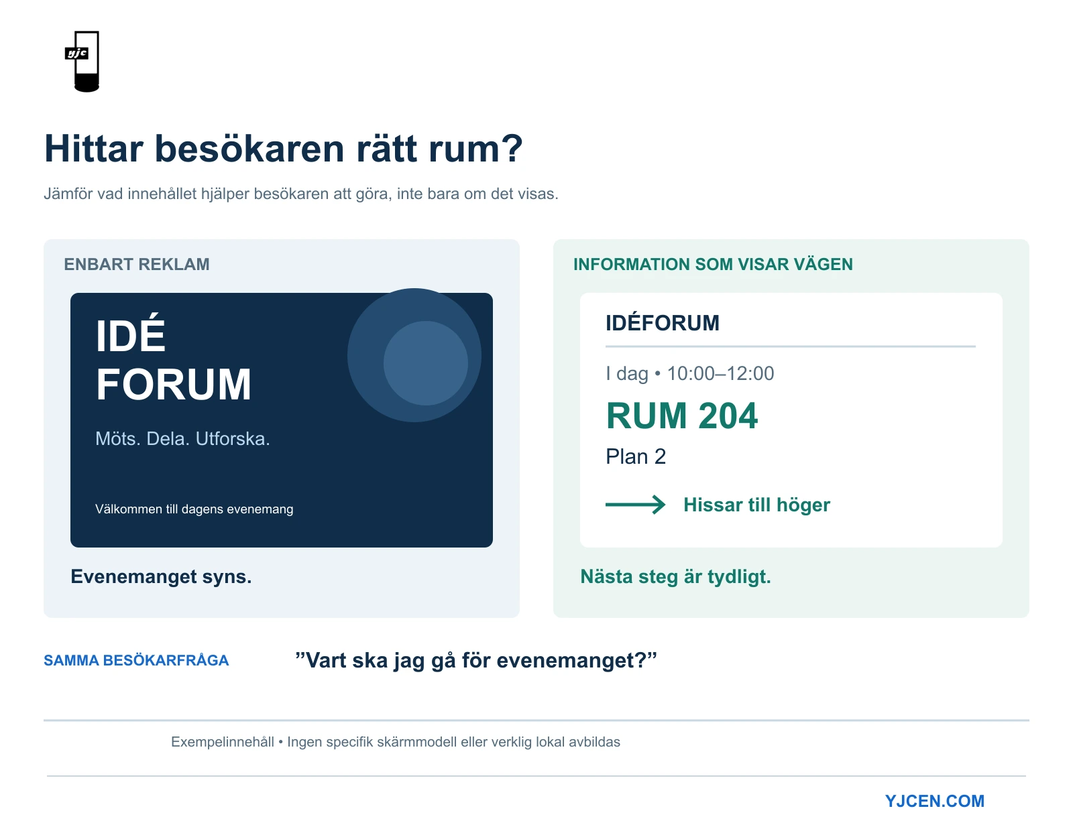Click the green arrow pointing right
The image size is (1073, 831).
[x=635, y=505]
